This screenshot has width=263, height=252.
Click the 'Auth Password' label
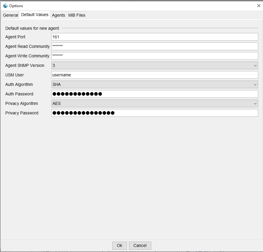(x=19, y=94)
